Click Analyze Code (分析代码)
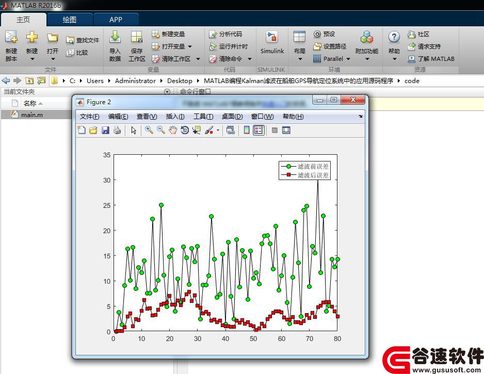Viewport: 484px width, 374px height. (x=225, y=34)
